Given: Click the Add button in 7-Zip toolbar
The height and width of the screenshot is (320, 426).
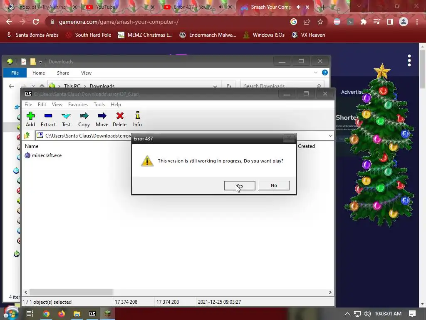Looking at the screenshot, I should [30, 120].
